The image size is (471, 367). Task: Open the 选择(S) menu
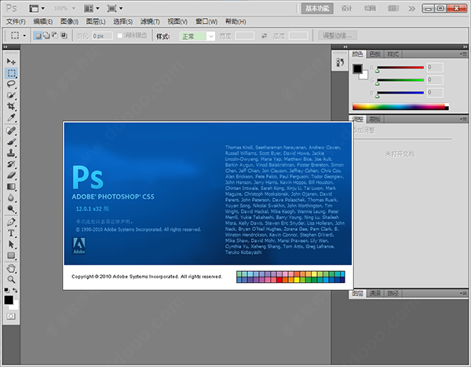pos(123,22)
